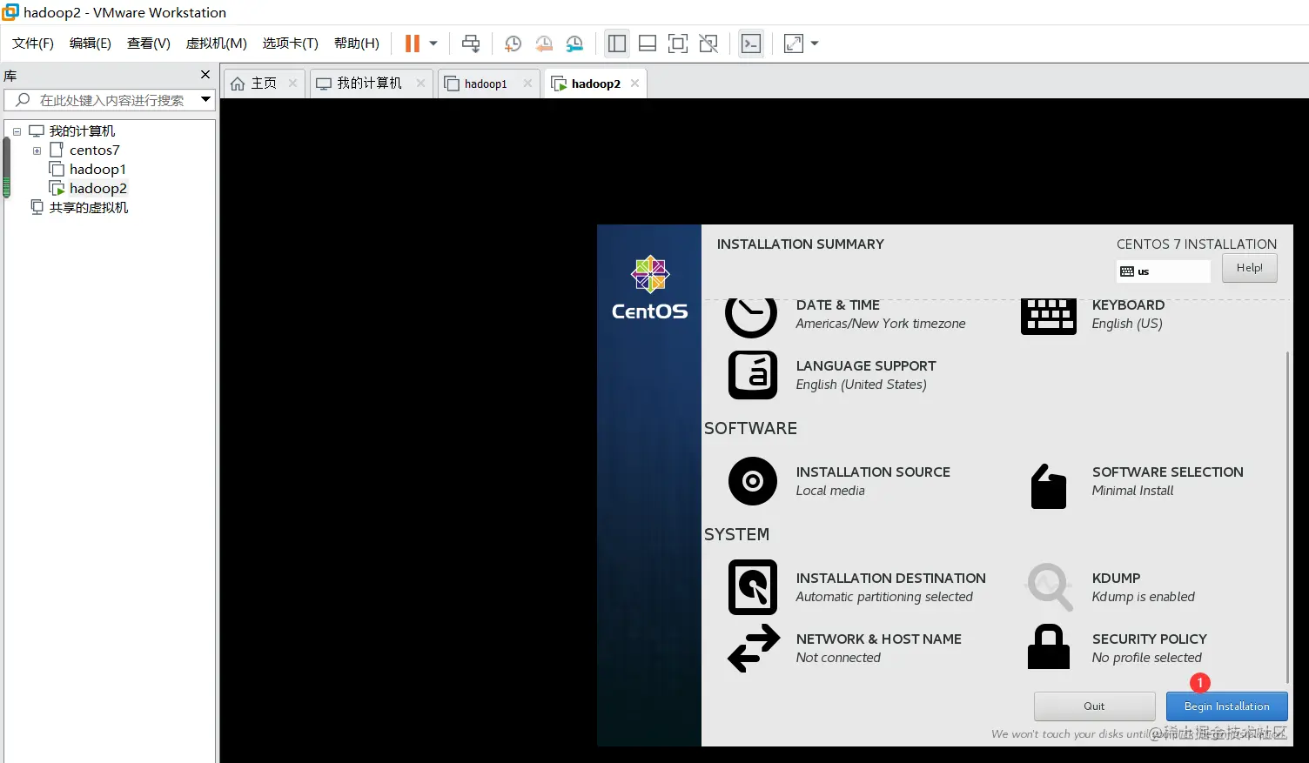Open Kdump magnifier icon
This screenshot has height=763, width=1309.
point(1050,587)
